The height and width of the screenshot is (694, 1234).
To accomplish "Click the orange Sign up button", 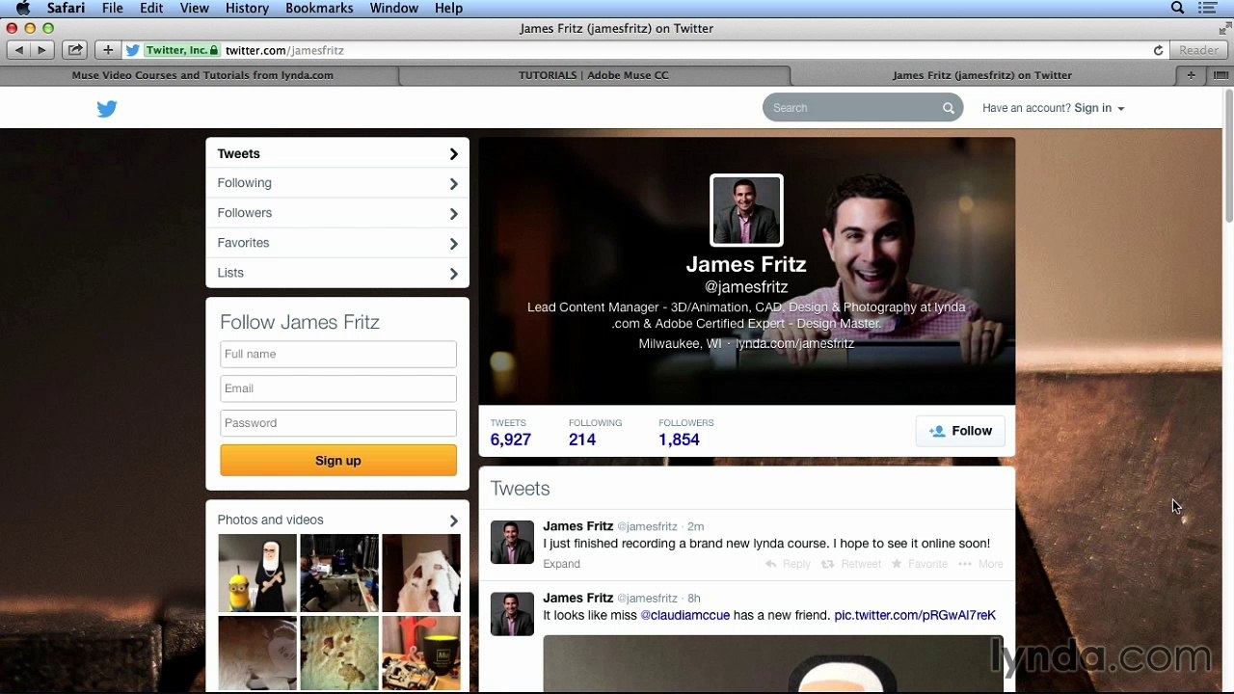I will (338, 461).
